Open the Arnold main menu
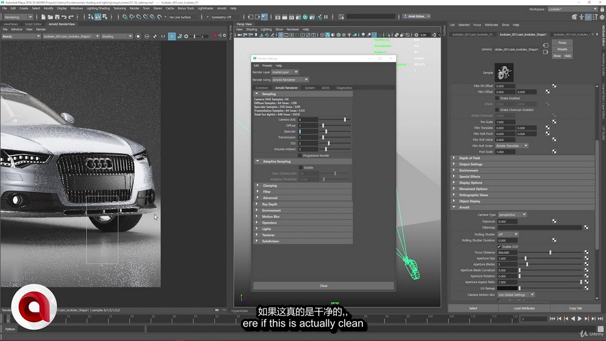606x341 pixels. (x=221, y=8)
